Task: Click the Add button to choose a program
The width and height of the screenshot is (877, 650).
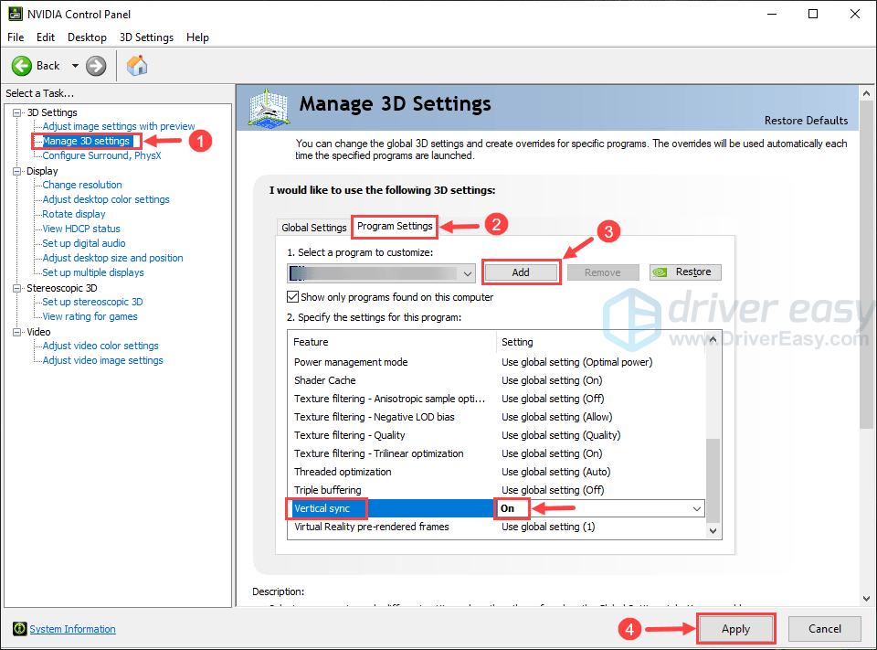Action: [x=521, y=272]
